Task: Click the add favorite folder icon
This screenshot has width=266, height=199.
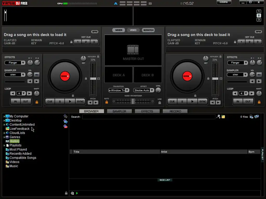Action: tap(65, 116)
